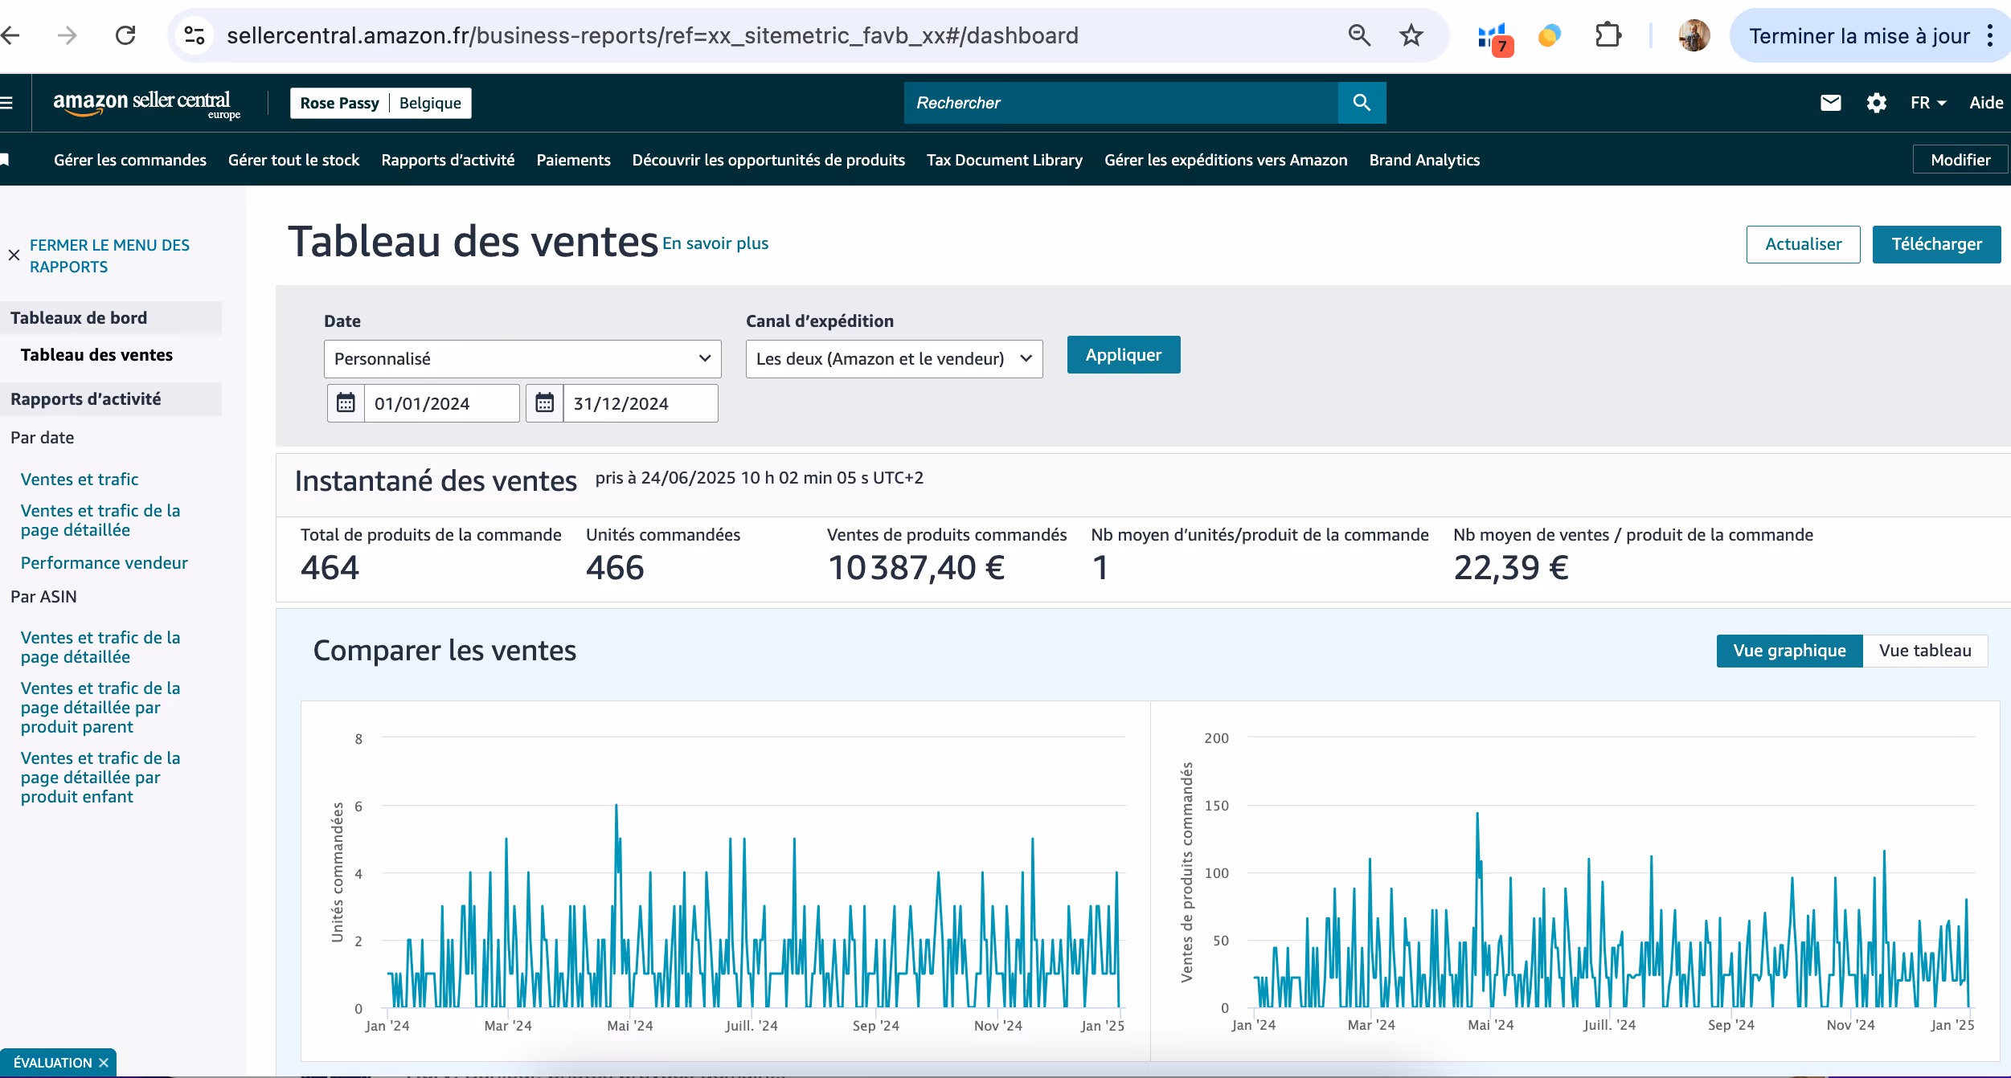Dismiss the ÉVALUATION badge
The image size is (2011, 1078).
click(104, 1063)
